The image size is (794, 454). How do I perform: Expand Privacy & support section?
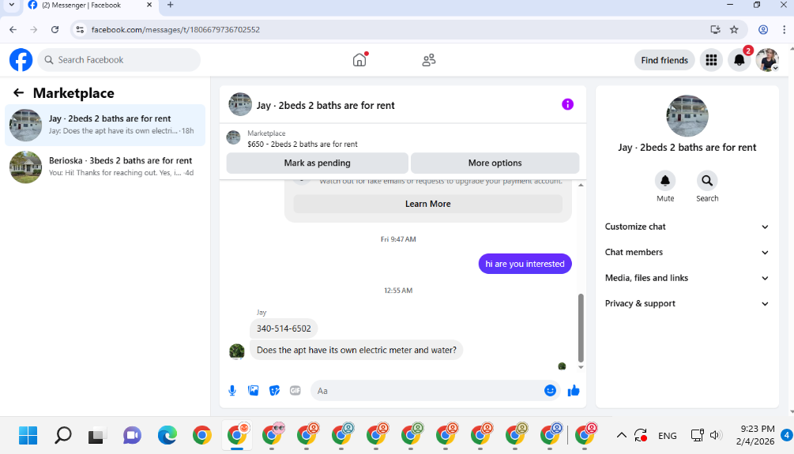tap(687, 303)
